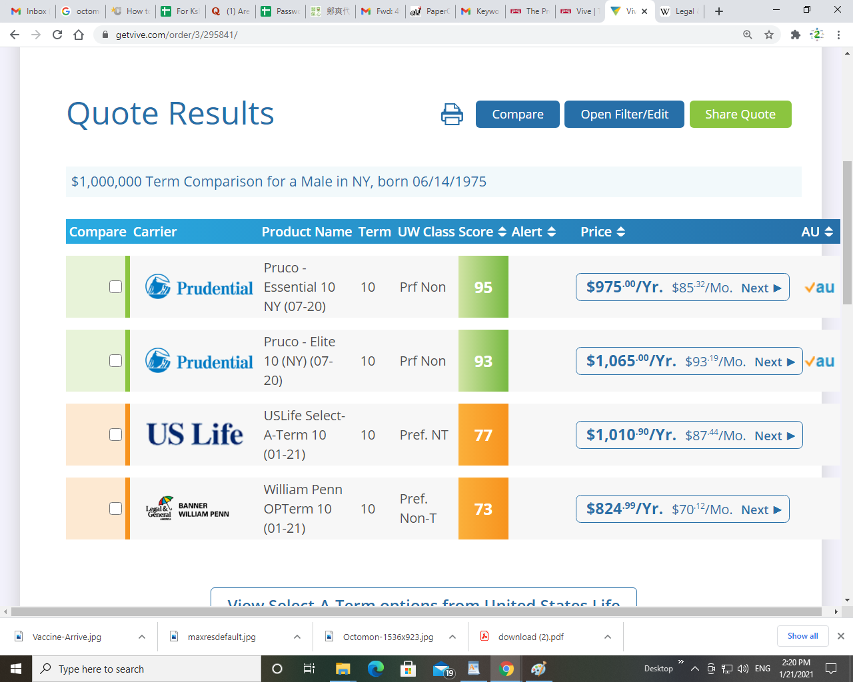Image resolution: width=853 pixels, height=682 pixels.
Task: Select the $1,065.00/Yr. Prudential quote
Action: pyautogui.click(x=689, y=361)
